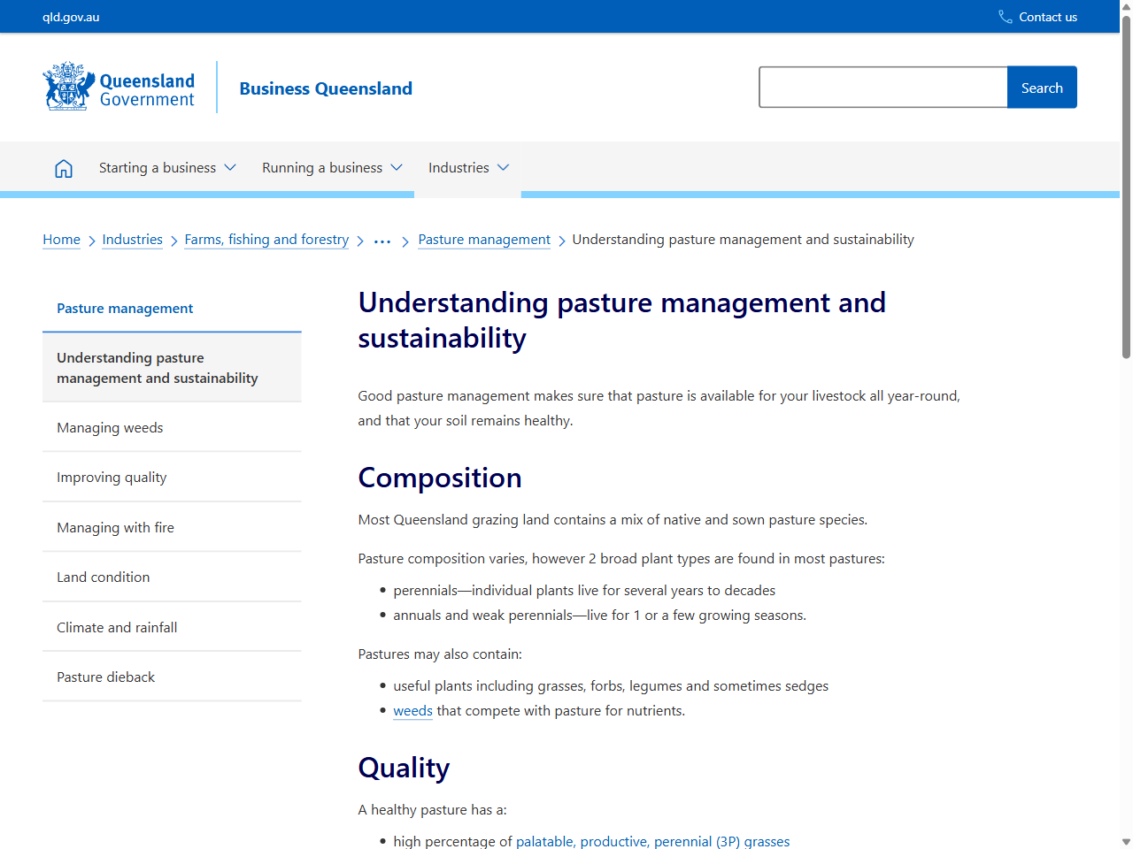Open Pasture dieback from the sidebar

click(105, 677)
